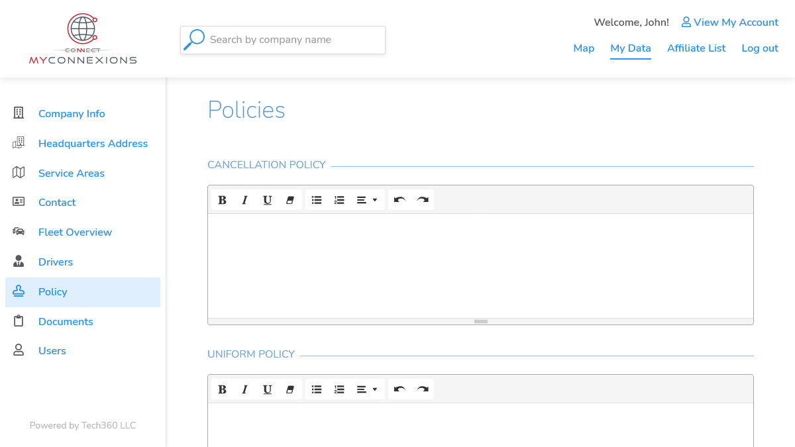Insert bullet list in Cancellation Policy editor
Image resolution: width=795 pixels, height=447 pixels.
click(317, 200)
